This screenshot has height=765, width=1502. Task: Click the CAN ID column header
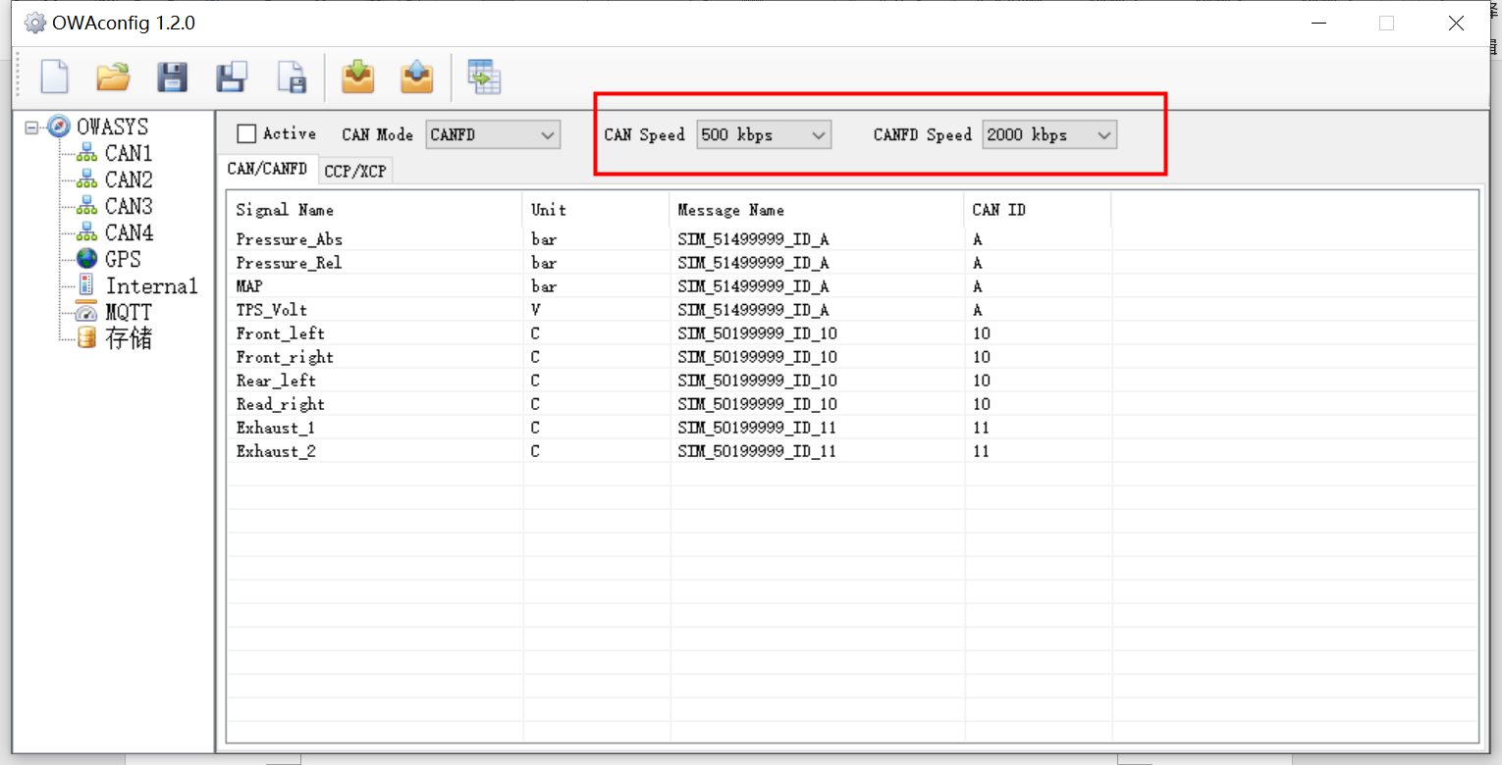pyautogui.click(x=1038, y=210)
